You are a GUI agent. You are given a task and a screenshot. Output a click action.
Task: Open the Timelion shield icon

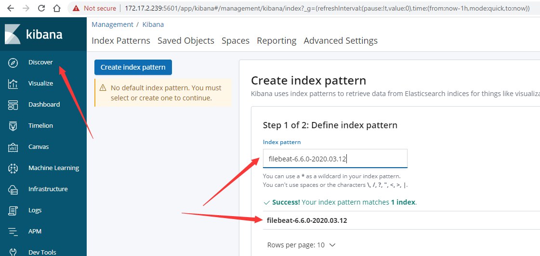tap(13, 126)
